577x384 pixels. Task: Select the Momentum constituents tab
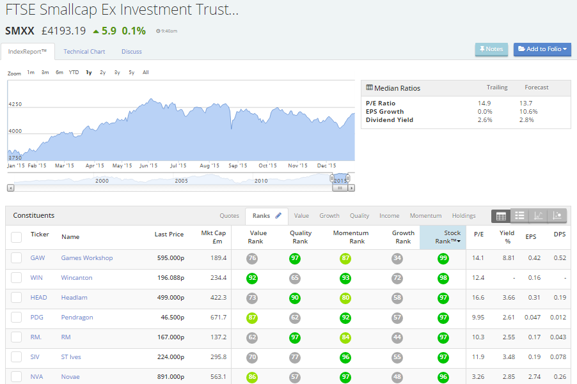click(x=426, y=216)
